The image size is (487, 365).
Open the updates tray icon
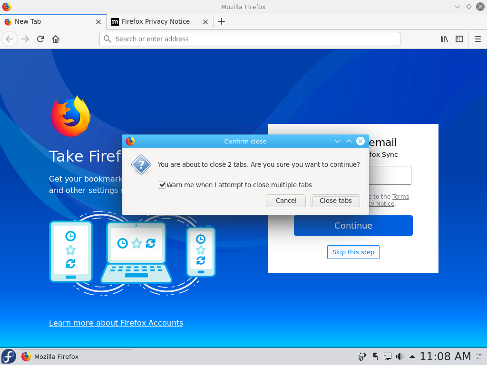[362, 356]
